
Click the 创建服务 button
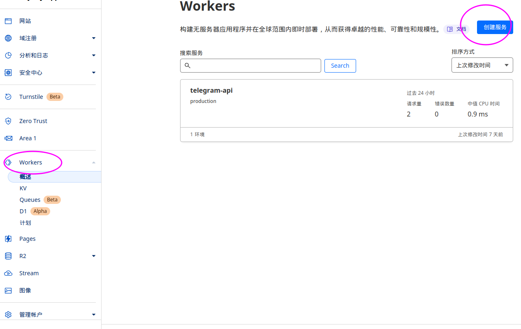click(495, 27)
